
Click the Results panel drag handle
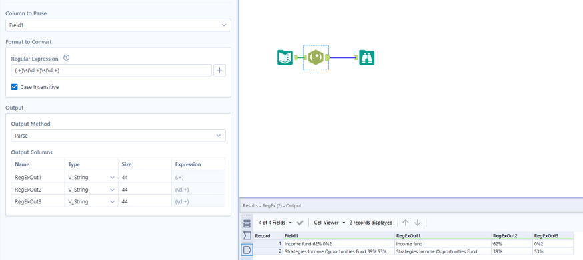click(247, 215)
